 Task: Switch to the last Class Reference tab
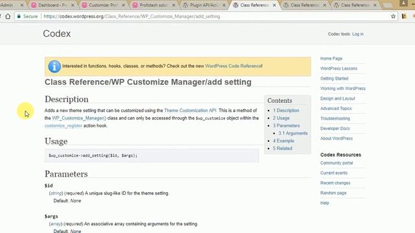pyautogui.click(x=355, y=5)
